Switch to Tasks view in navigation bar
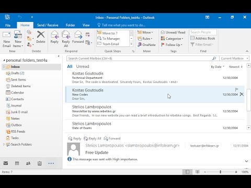The height and width of the screenshot is (188, 251). [40, 163]
